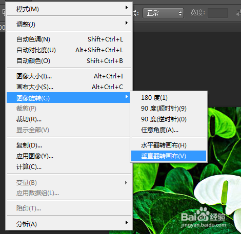Open 图像大小(I)... dialog
The width and height of the screenshot is (241, 234).
[69, 76]
